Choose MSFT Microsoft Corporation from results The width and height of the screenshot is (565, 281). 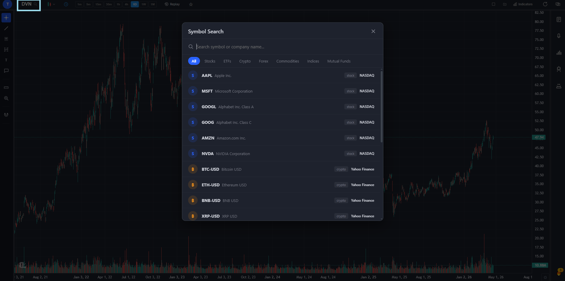point(281,91)
